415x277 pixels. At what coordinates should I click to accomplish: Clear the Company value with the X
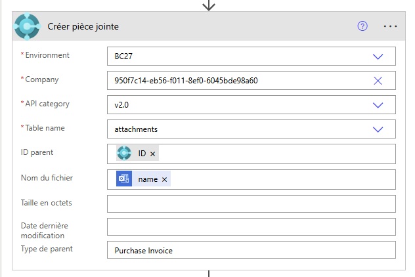(378, 81)
